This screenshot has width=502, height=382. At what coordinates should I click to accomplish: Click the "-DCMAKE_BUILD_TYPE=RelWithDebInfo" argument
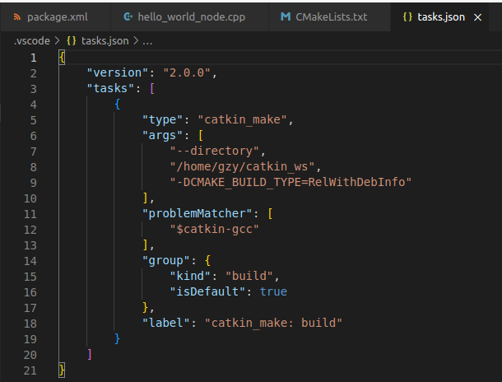click(x=291, y=182)
